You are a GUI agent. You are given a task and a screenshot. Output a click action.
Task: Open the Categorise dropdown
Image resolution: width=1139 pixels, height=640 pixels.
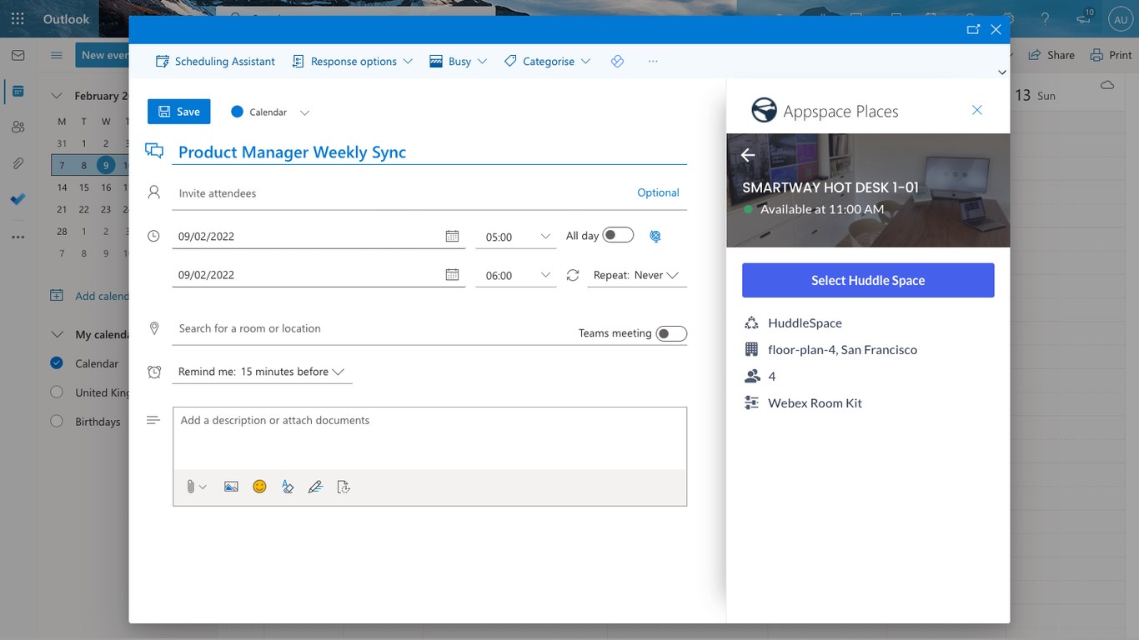pos(548,61)
